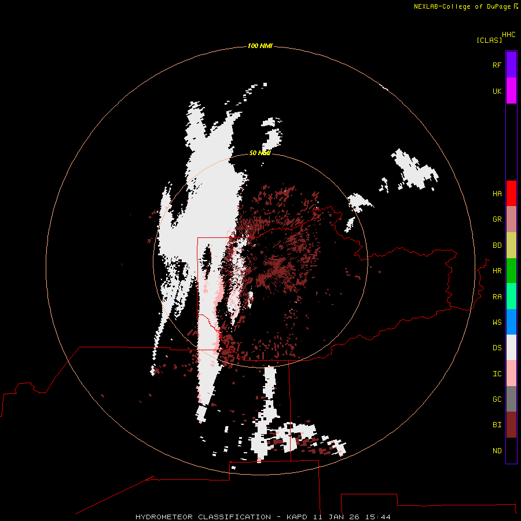Click the RA light green swatch
The height and width of the screenshot is (521, 521).
pyautogui.click(x=511, y=296)
